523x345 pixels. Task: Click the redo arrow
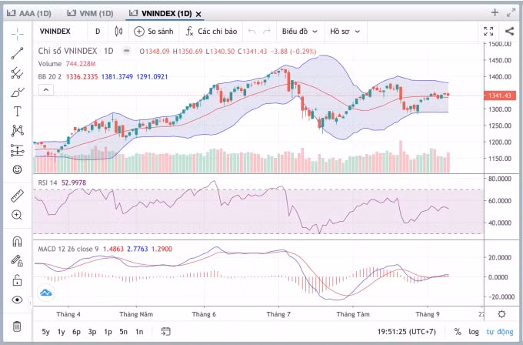coord(267,32)
